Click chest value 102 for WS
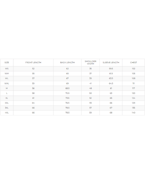 pyautogui.click(x=133, y=68)
